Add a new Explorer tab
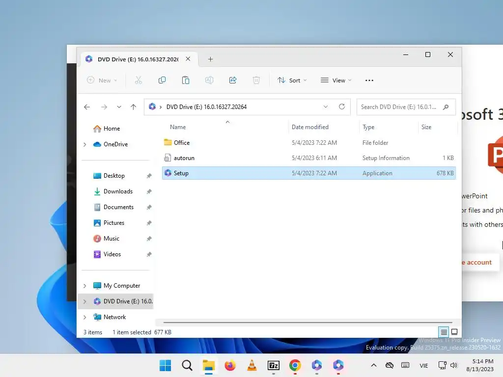The height and width of the screenshot is (377, 503). (210, 59)
